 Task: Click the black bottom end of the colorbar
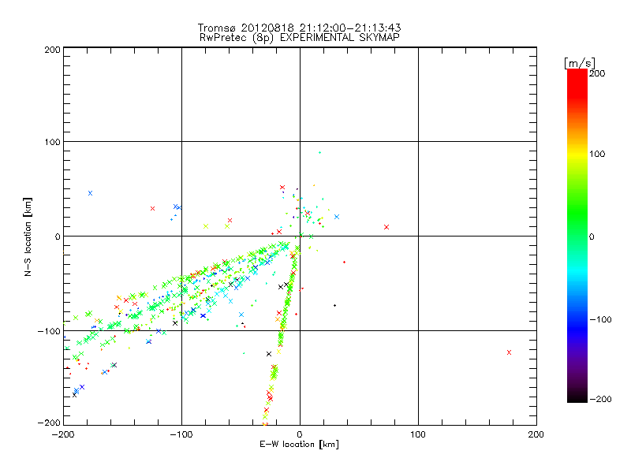coord(577,398)
